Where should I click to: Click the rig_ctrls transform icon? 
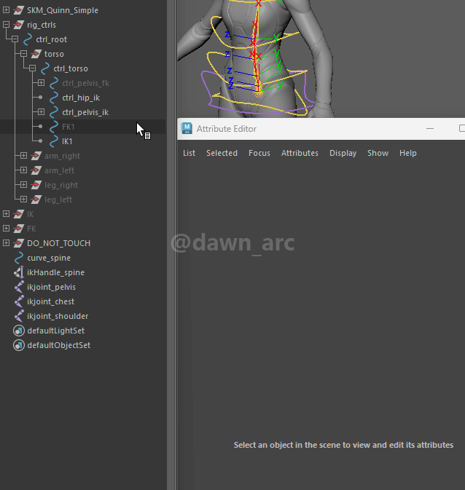click(19, 24)
